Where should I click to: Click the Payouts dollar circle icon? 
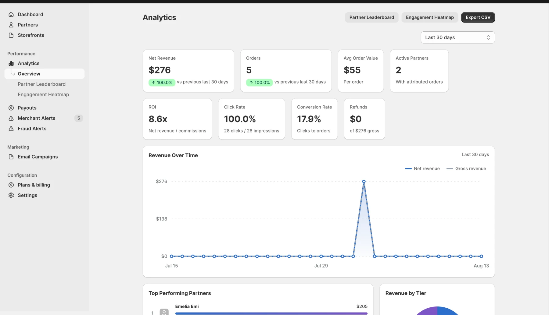[11, 108]
